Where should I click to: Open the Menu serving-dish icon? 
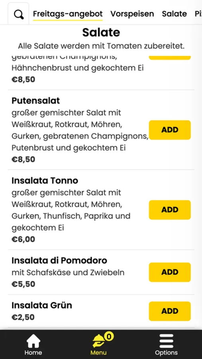98,341
